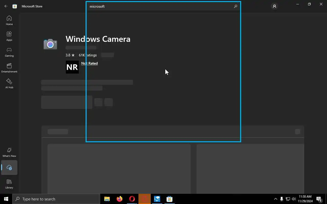
Task: Open File Explorer from the taskbar
Action: point(107,199)
